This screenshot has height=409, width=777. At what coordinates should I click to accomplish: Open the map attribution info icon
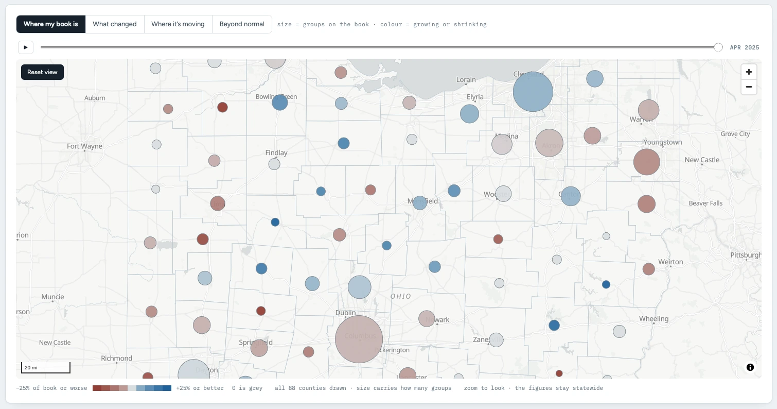click(x=750, y=367)
